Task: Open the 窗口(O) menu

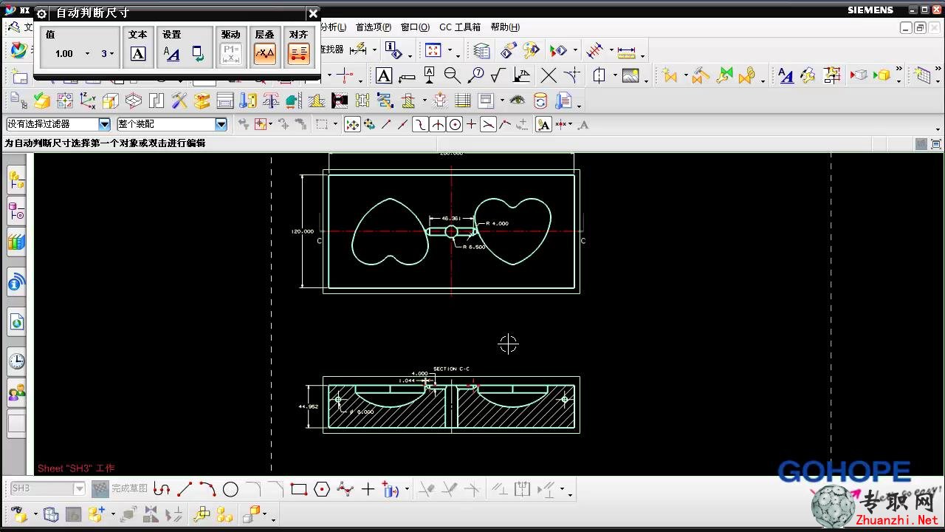Action: 415,27
